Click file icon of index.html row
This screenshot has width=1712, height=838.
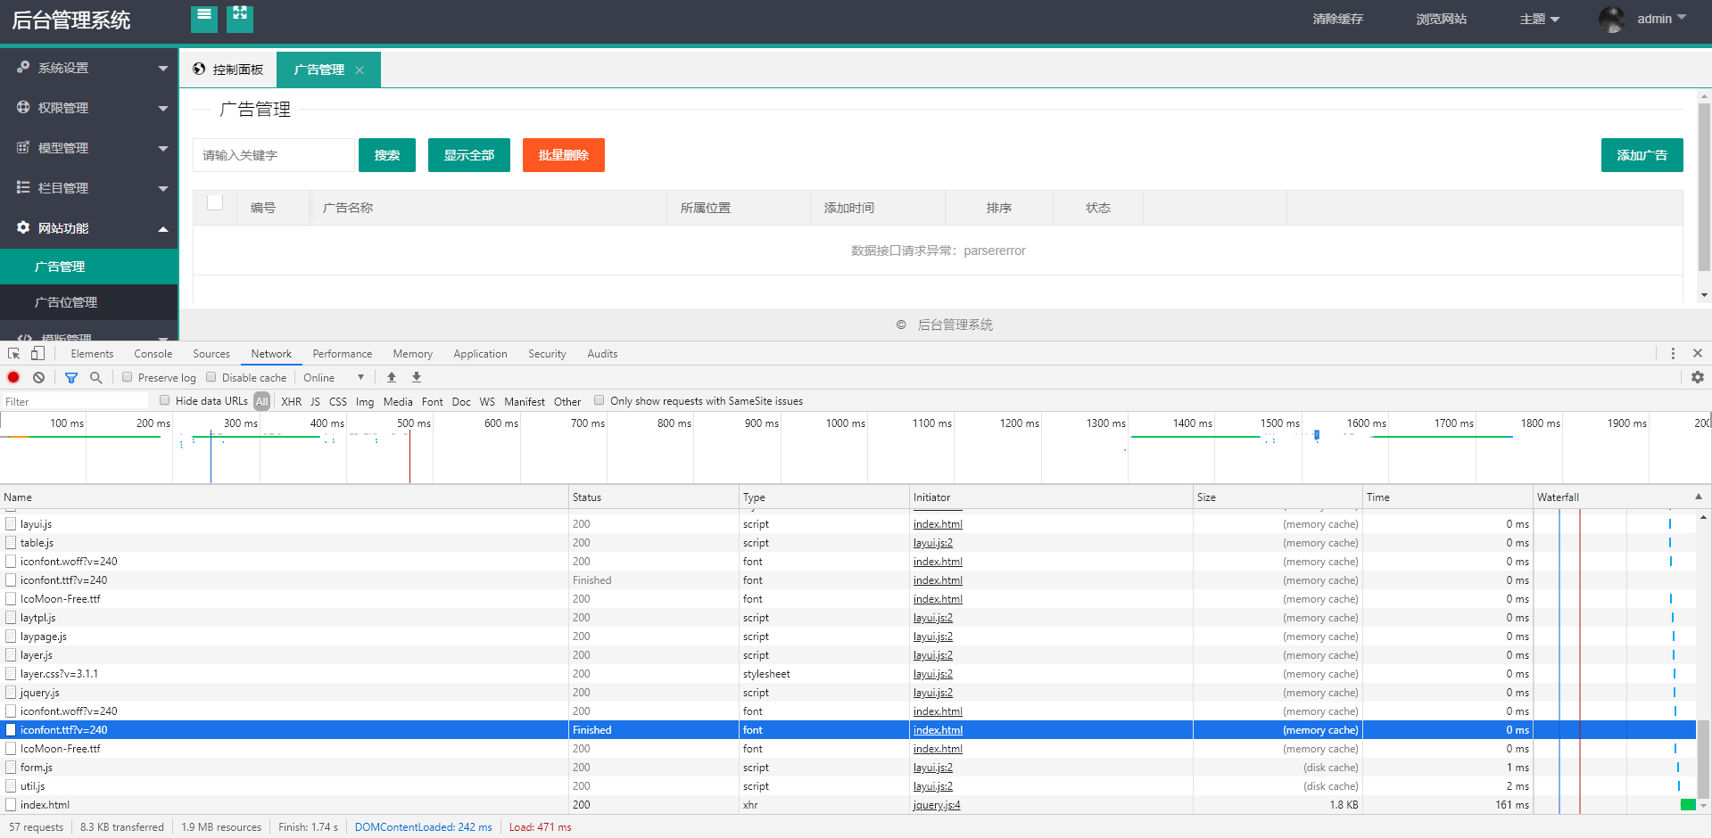point(11,805)
